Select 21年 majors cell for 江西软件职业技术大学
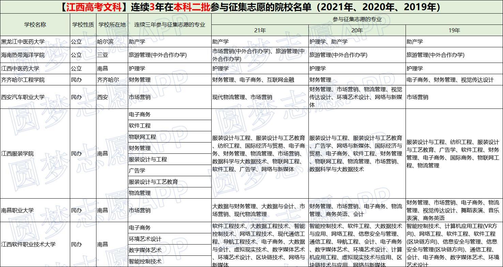Image resolution: width=503 pixels, height=267 pixels. 260,244
